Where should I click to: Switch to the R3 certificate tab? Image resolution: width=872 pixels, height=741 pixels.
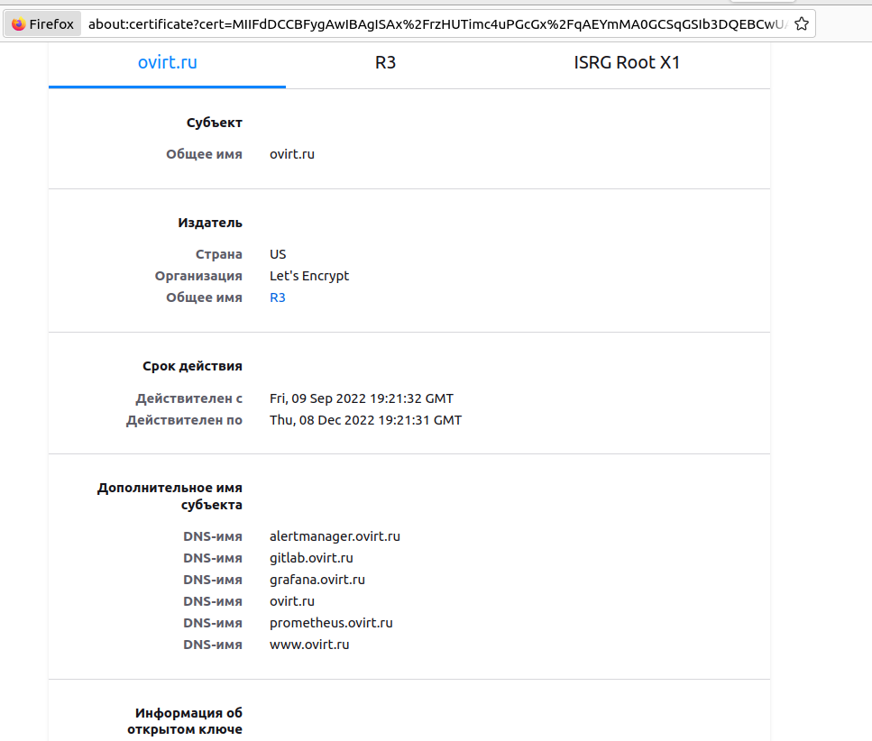tap(385, 62)
